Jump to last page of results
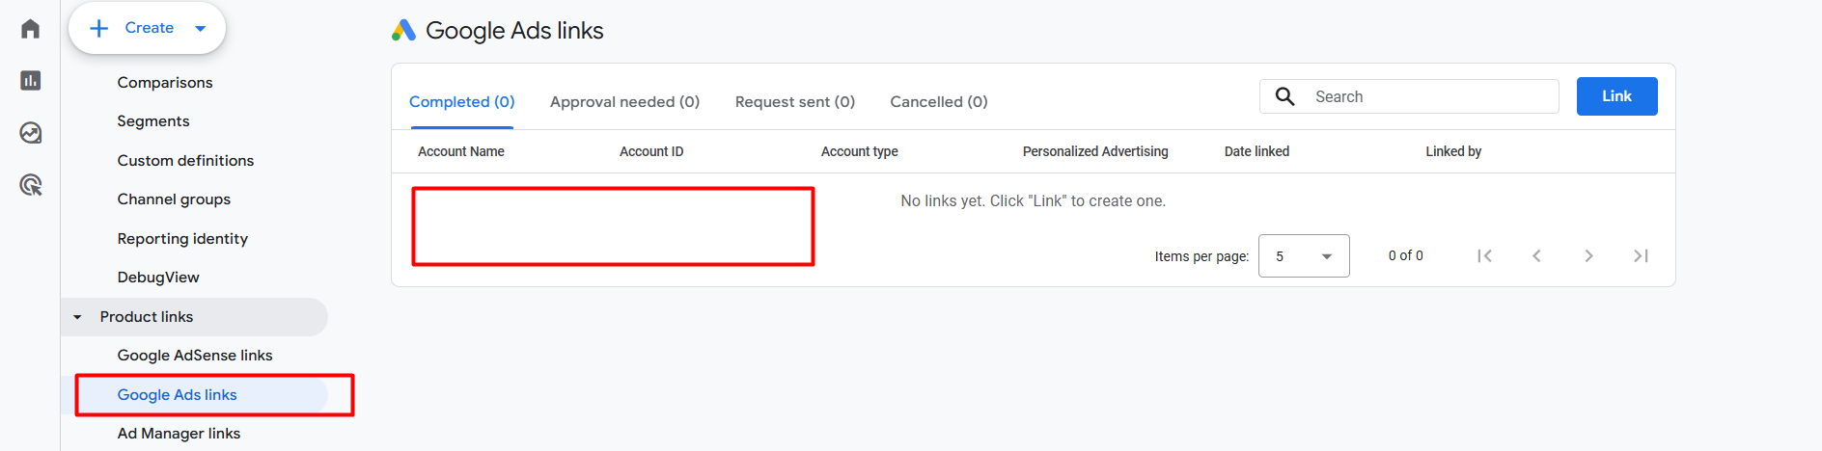The width and height of the screenshot is (1822, 451). [x=1641, y=255]
